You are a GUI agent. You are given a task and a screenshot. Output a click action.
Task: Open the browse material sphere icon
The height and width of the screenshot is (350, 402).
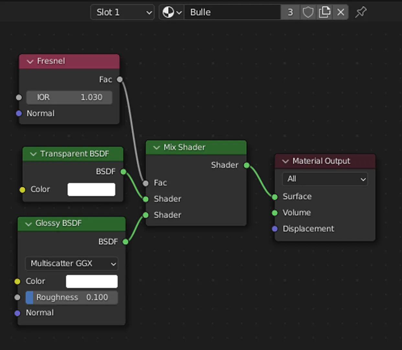168,12
